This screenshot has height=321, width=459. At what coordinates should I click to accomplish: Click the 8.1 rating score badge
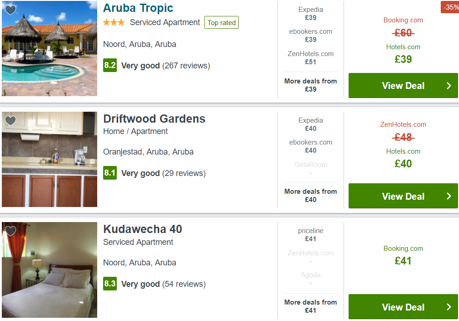pos(110,173)
